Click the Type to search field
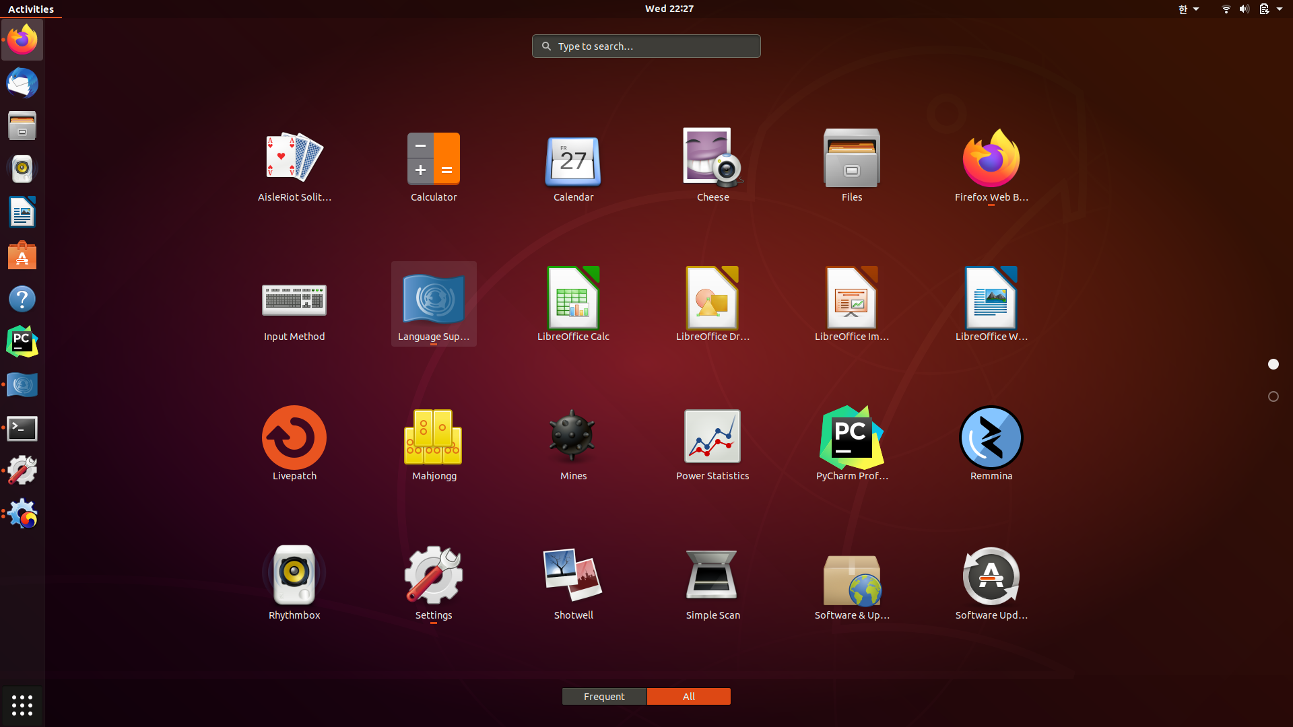Screen dimensions: 1293x727 (646, 46)
